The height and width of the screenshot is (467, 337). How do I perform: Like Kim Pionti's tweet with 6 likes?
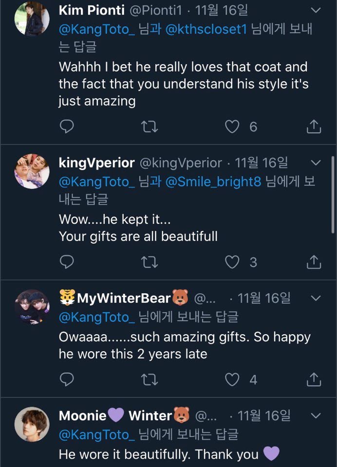232,127
